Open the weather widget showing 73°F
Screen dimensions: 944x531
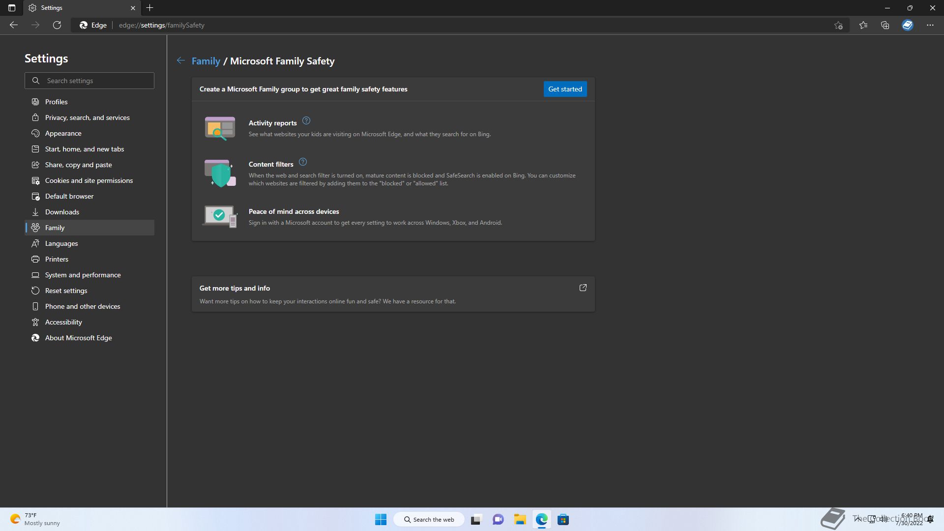tap(35, 519)
